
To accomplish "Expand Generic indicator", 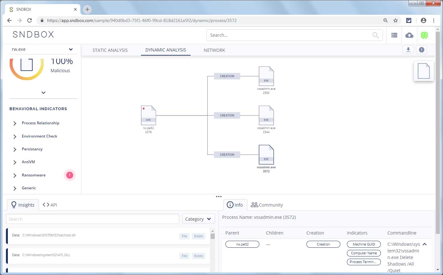I will point(15,188).
